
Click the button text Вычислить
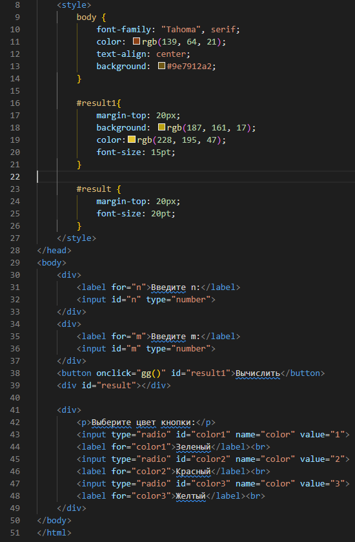coord(258,373)
